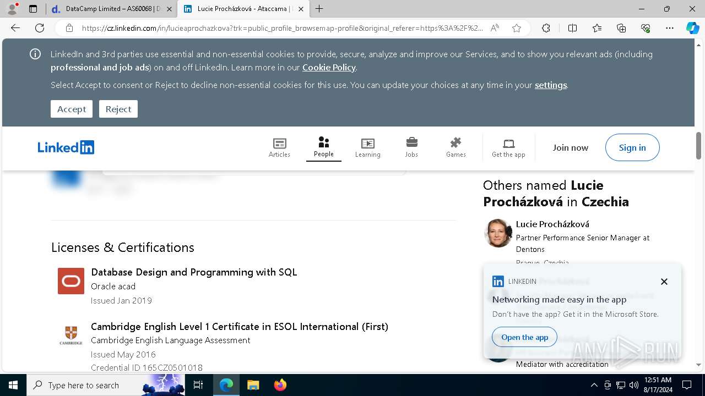Click the cookie banner info icon
The image size is (705, 396).
[x=35, y=54]
